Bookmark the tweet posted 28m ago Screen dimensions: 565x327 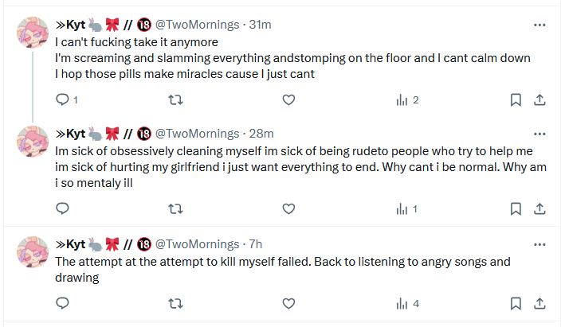click(516, 208)
